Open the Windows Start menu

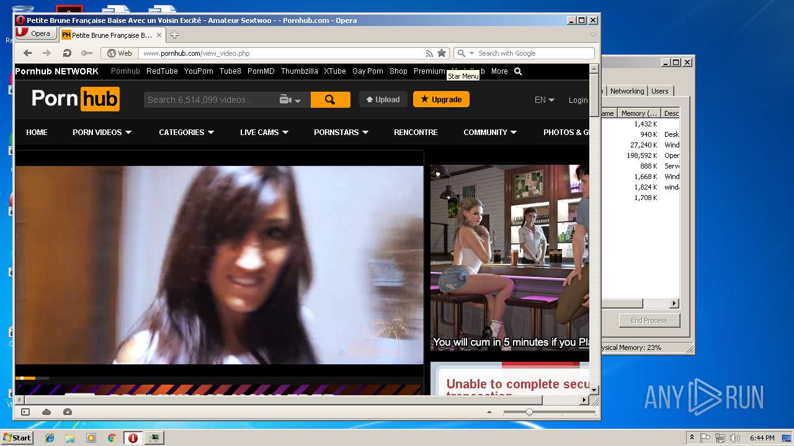point(17,437)
